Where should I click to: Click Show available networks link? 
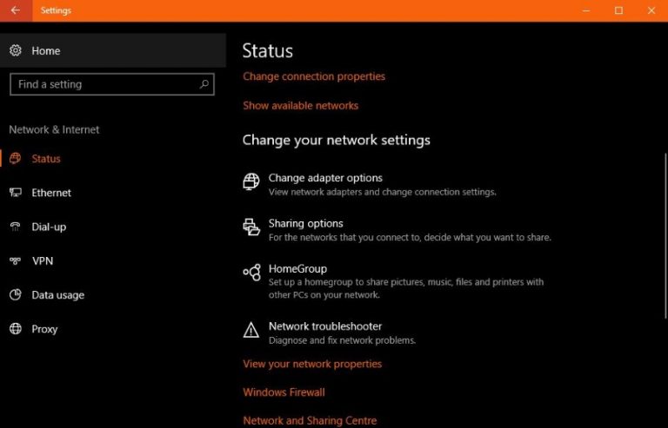point(300,105)
